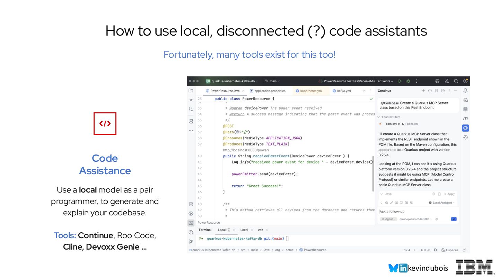
Task: Open more actions kebab menu in main toolbar
Action: click(x=417, y=81)
